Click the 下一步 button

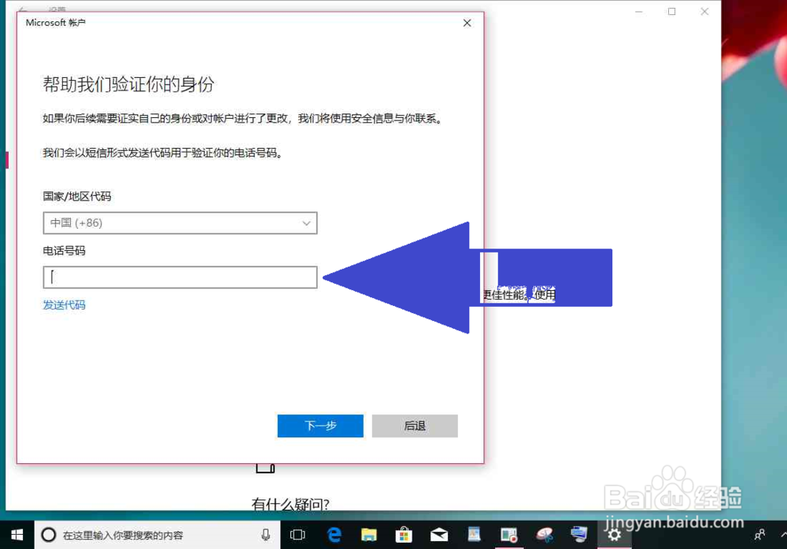tap(320, 426)
